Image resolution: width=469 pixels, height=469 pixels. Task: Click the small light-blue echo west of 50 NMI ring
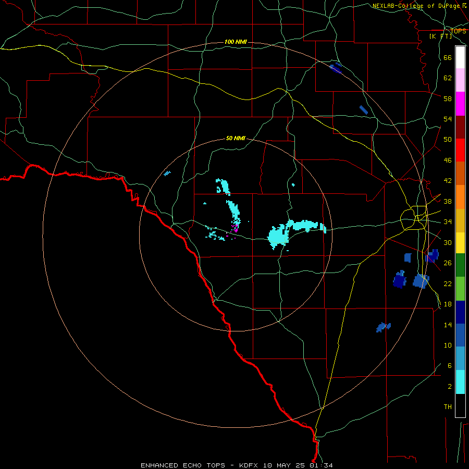click(167, 173)
